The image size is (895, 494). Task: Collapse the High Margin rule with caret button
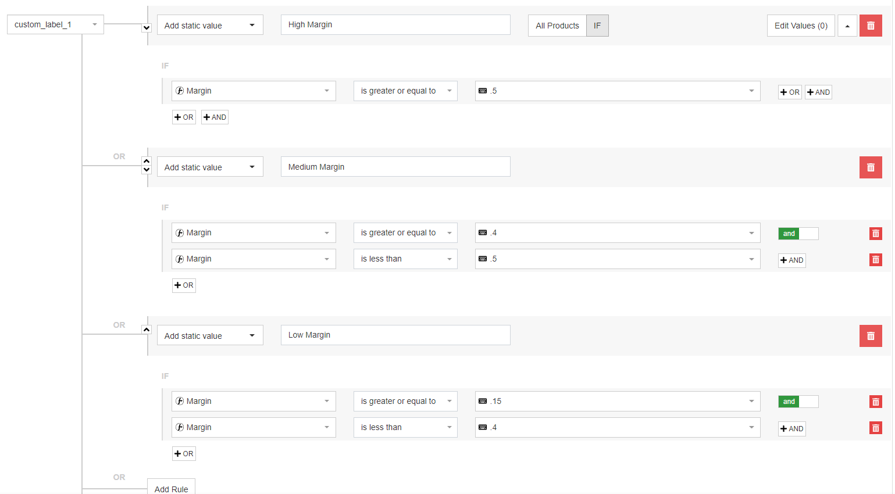(847, 26)
